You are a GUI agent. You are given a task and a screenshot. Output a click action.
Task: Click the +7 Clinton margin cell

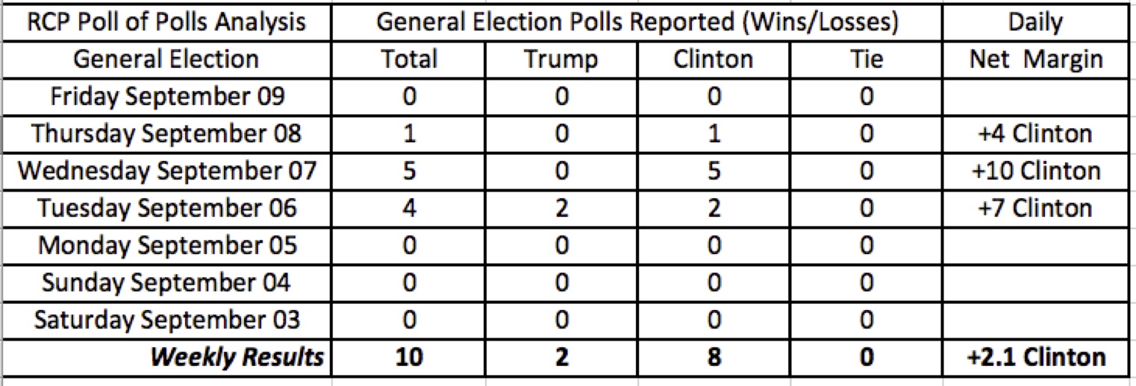coord(1034,209)
